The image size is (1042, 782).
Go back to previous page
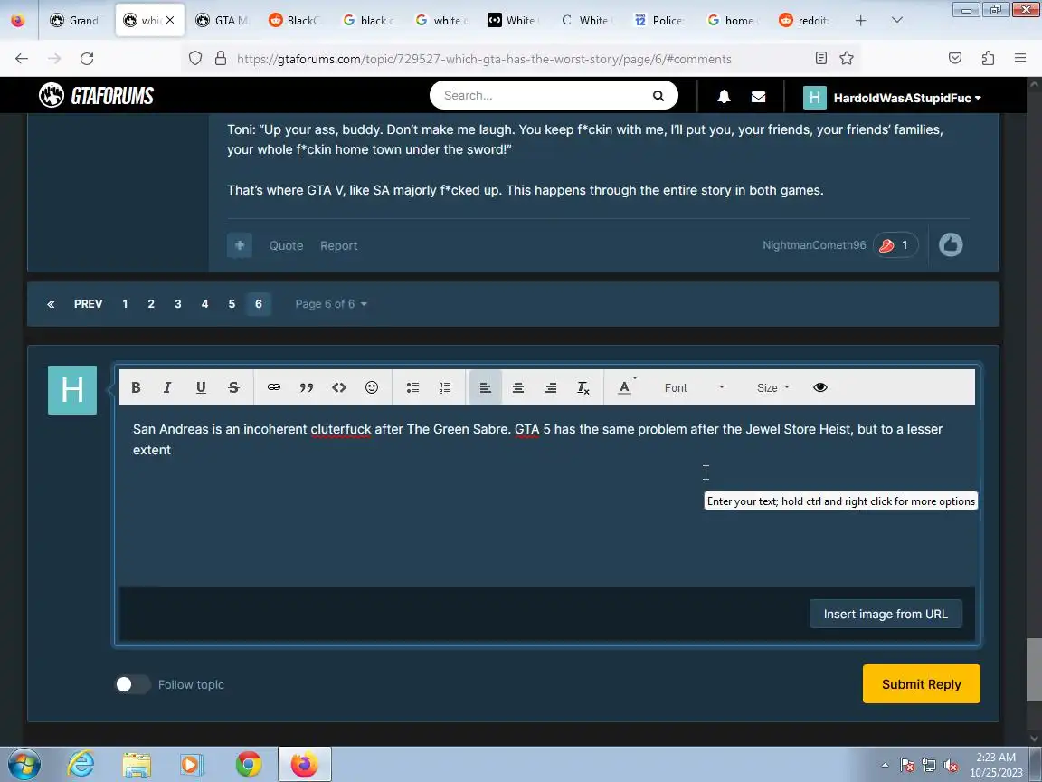[22, 59]
